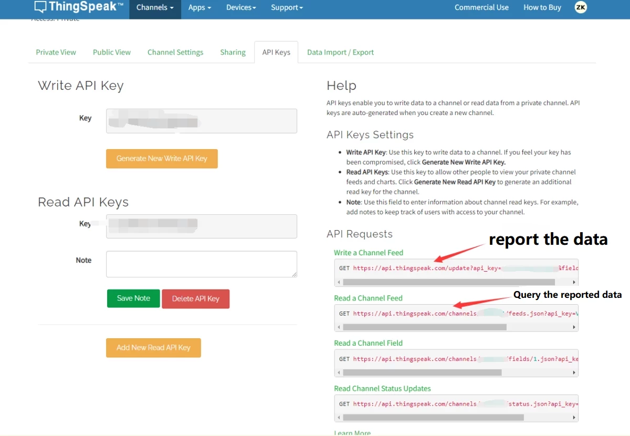Open the Data Import / Export tab

click(340, 52)
